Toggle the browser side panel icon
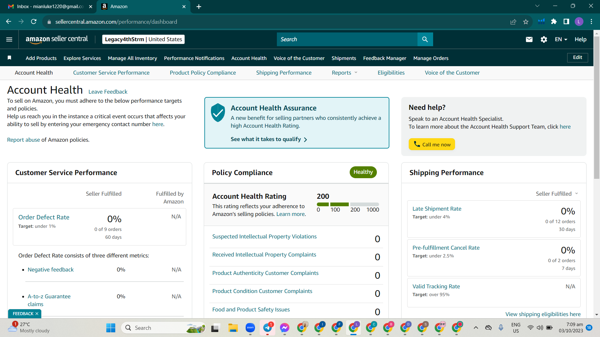This screenshot has height=337, width=600. [x=566, y=22]
